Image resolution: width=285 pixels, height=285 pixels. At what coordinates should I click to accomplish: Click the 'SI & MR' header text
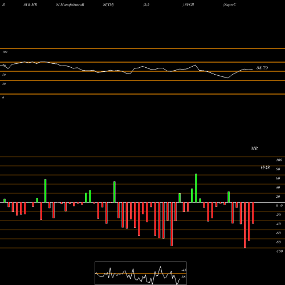30,5
